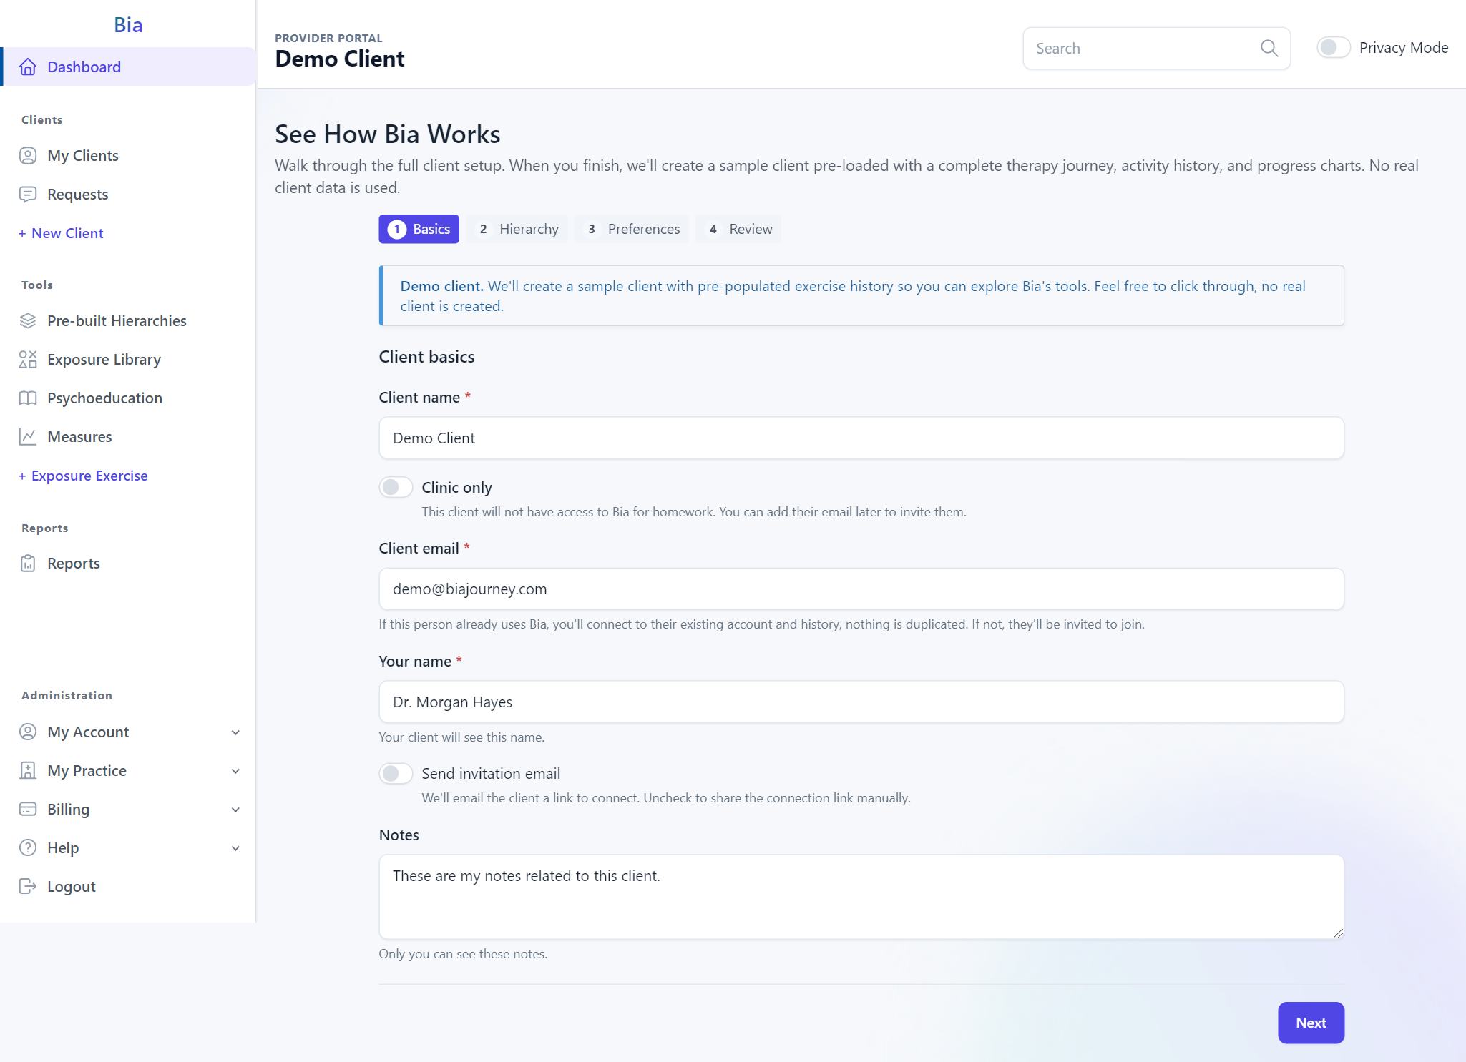The image size is (1466, 1062).
Task: Click the + Exposure Exercise link
Action: pyautogui.click(x=83, y=476)
